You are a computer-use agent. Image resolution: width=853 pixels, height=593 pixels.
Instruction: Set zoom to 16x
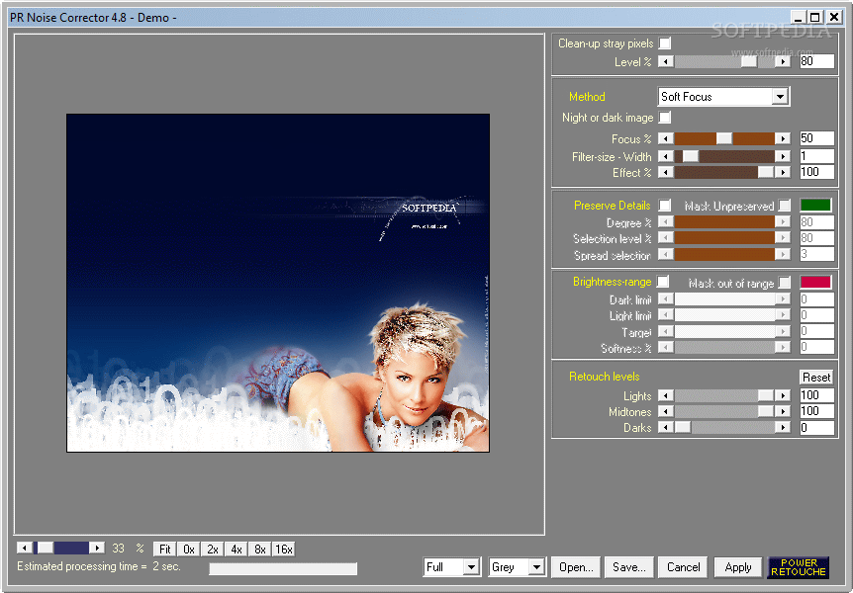click(283, 549)
